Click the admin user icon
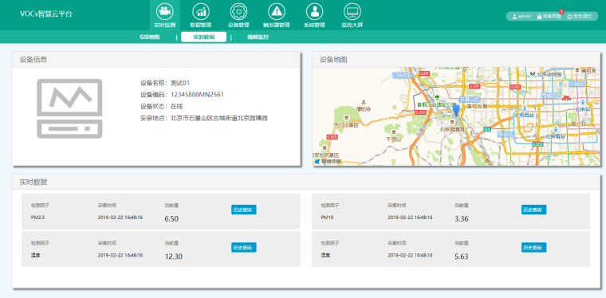Viewport: 606px width, 298px height. 514,17
